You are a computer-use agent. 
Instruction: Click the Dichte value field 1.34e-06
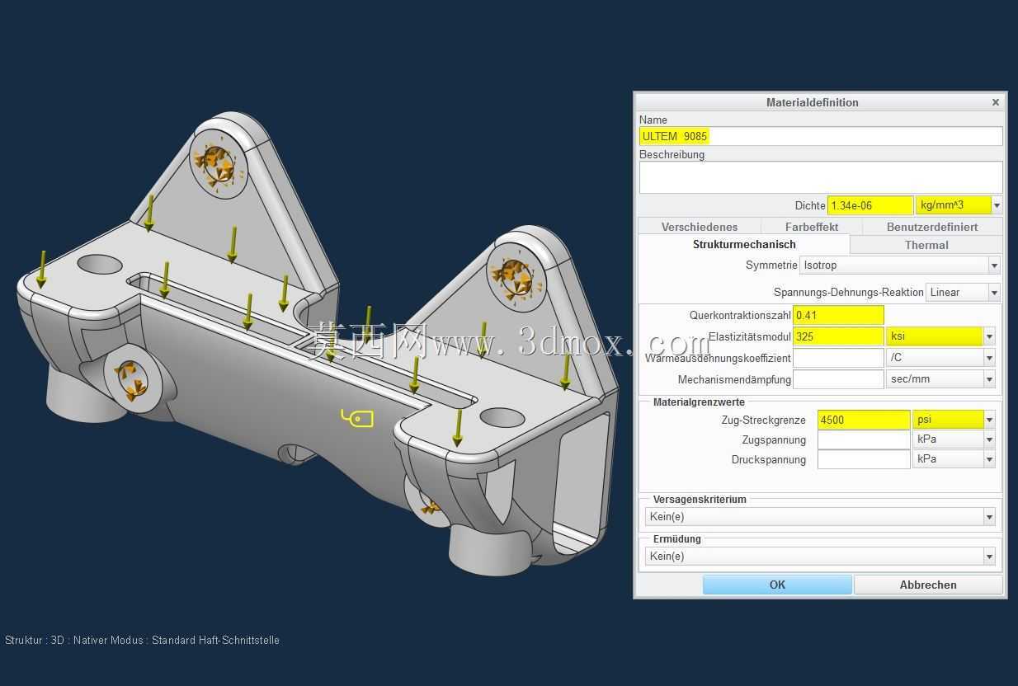click(870, 205)
